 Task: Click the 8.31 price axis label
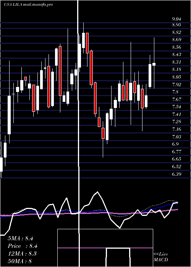tap(176, 62)
